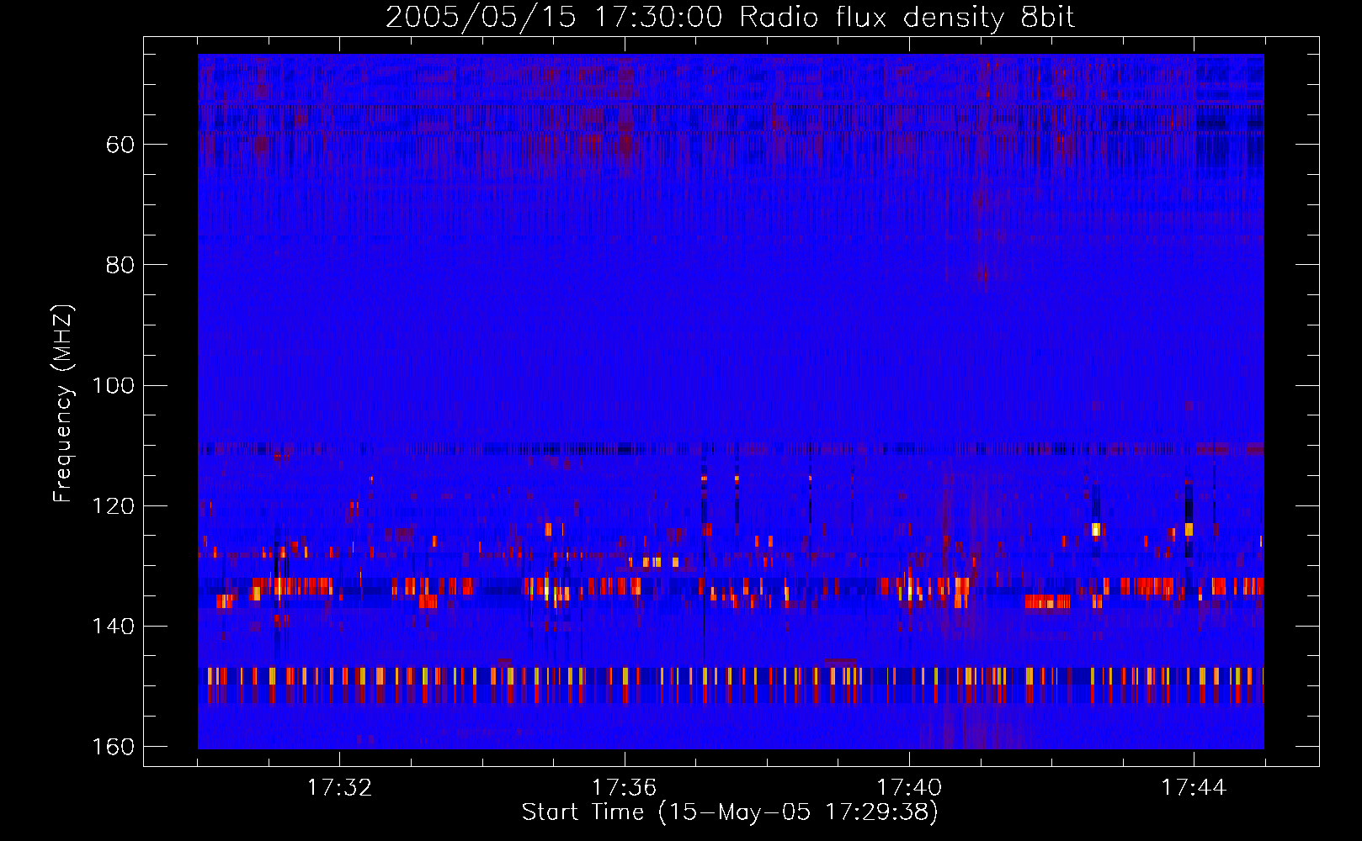Click the 17:32 time tick label
The width and height of the screenshot is (1362, 841).
(x=339, y=787)
